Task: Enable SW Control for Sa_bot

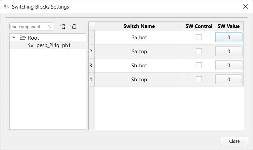Action: tap(199, 37)
